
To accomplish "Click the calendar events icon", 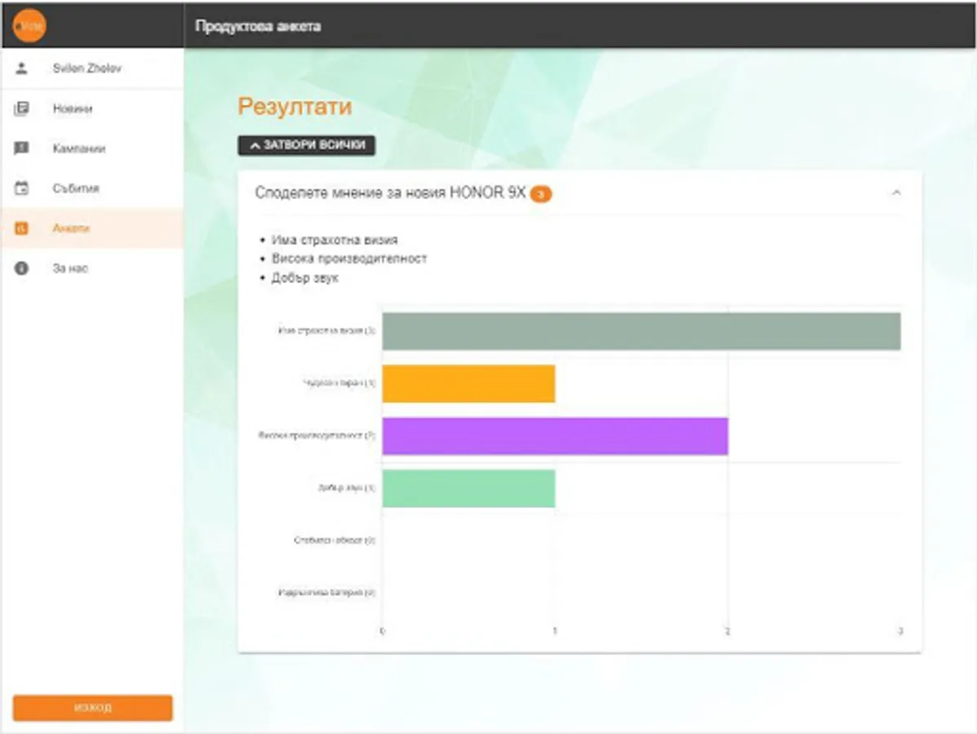I will 22,188.
